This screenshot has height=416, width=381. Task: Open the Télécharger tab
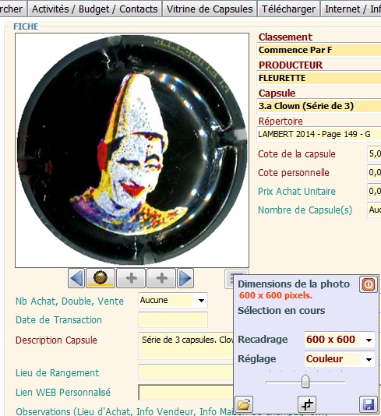288,9
